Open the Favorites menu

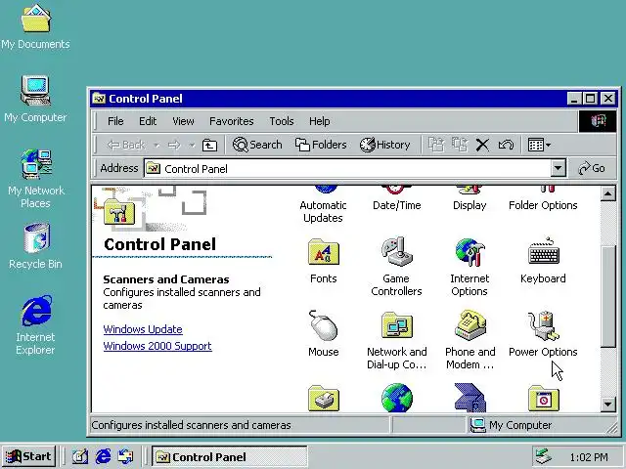(x=232, y=121)
